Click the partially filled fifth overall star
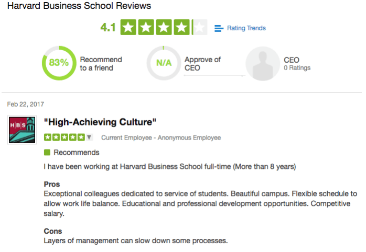 [x=200, y=28]
